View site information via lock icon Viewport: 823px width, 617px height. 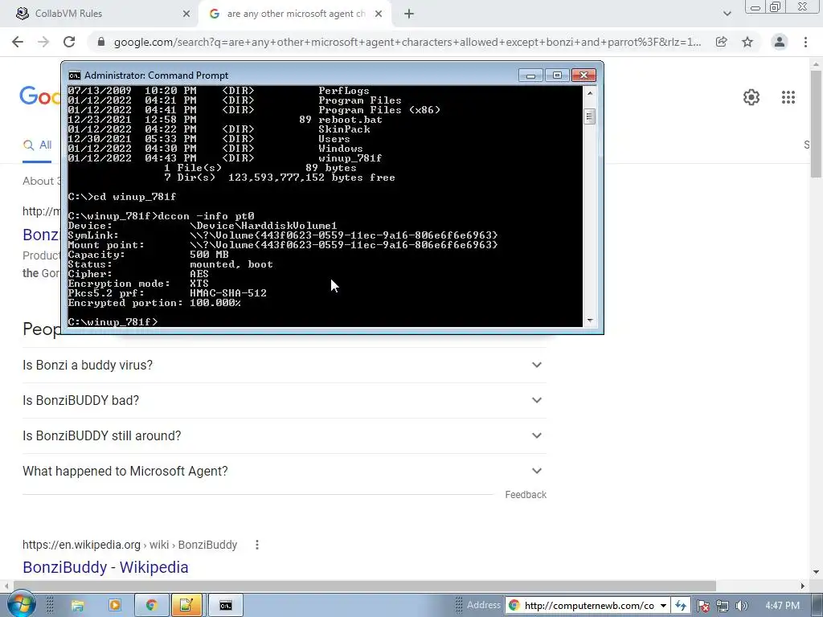click(x=101, y=42)
